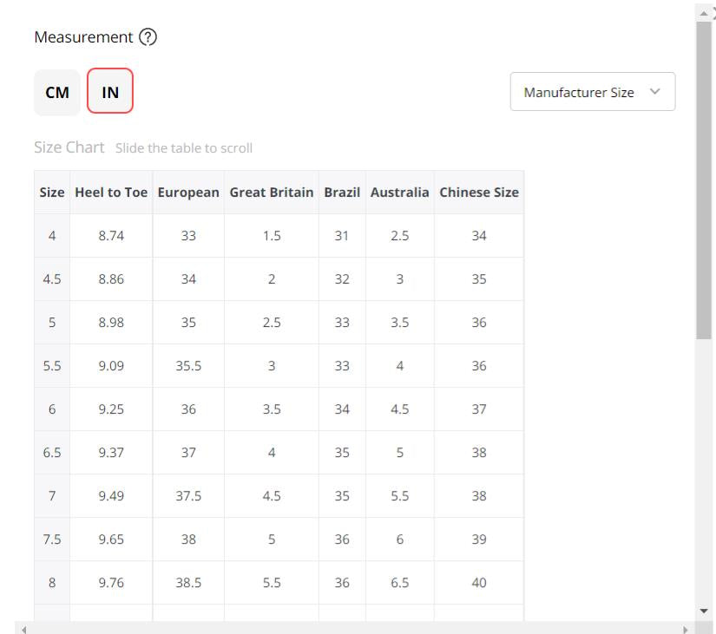Screen dimensions: 716x634
Task: Click the Australia column header
Action: tap(399, 193)
